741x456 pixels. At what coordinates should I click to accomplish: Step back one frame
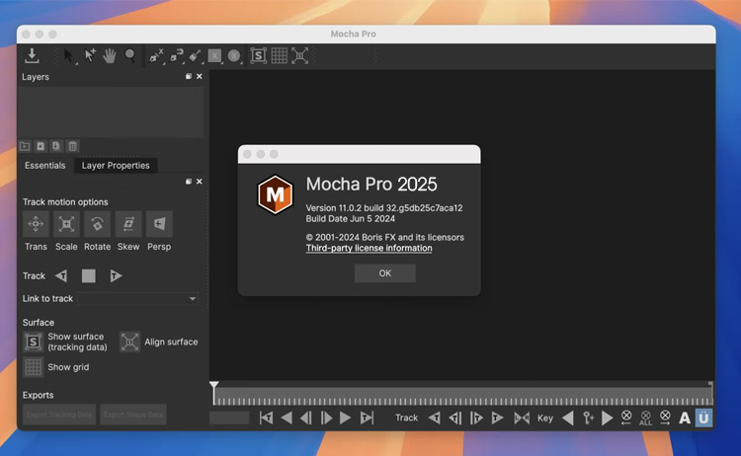(x=306, y=418)
